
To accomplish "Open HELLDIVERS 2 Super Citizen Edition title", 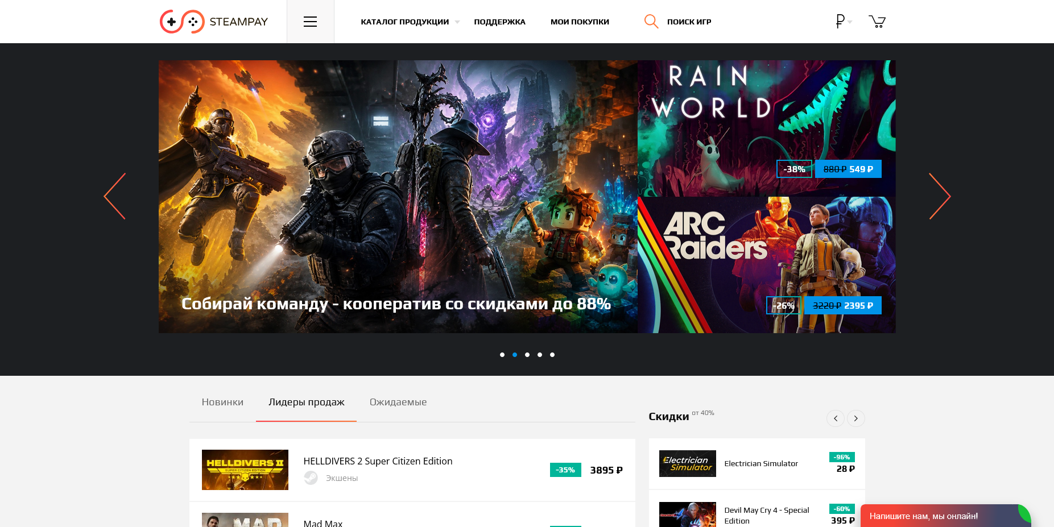I will tap(378, 461).
